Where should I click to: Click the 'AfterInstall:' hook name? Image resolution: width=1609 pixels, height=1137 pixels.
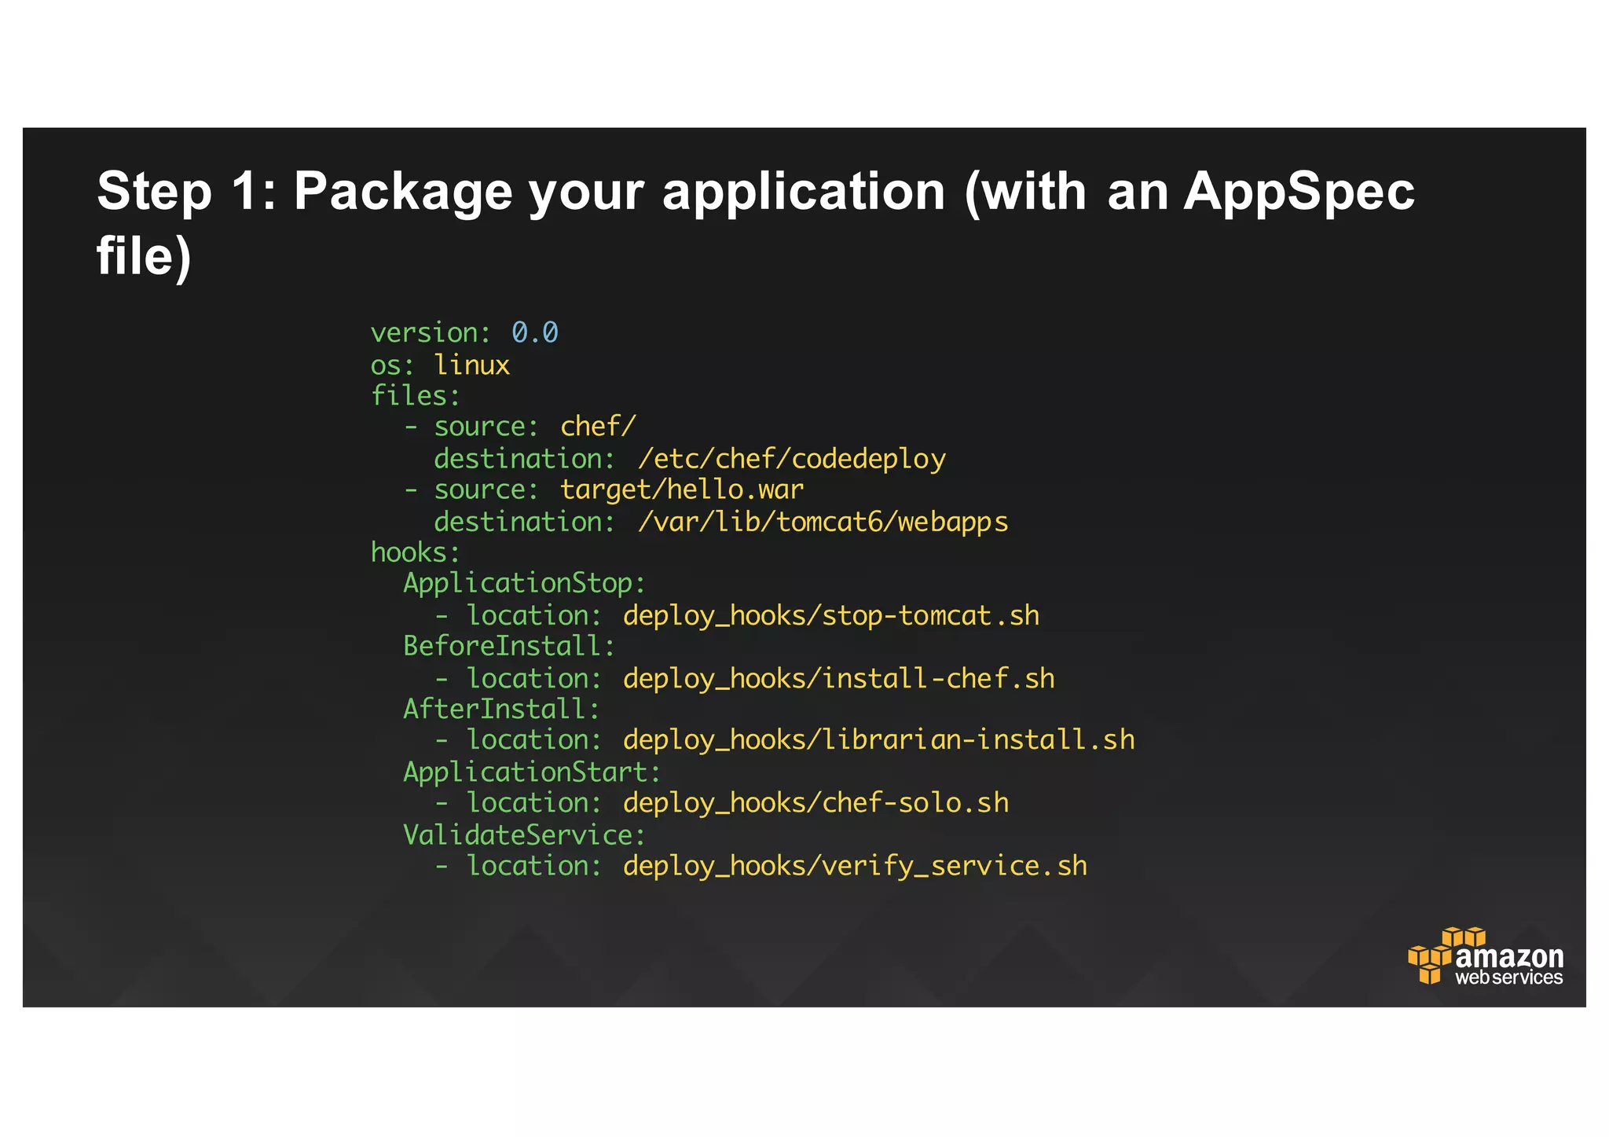pyautogui.click(x=501, y=709)
